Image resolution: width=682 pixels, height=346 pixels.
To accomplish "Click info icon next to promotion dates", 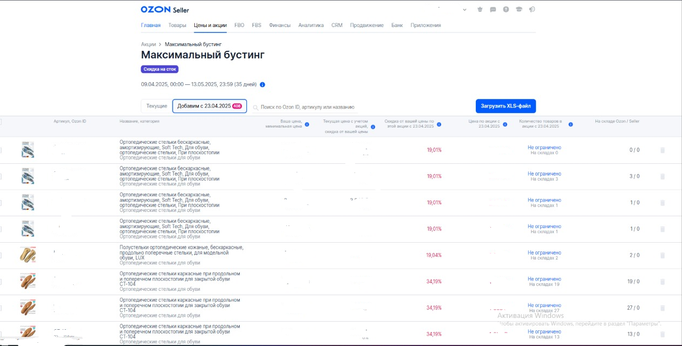I will (x=263, y=84).
